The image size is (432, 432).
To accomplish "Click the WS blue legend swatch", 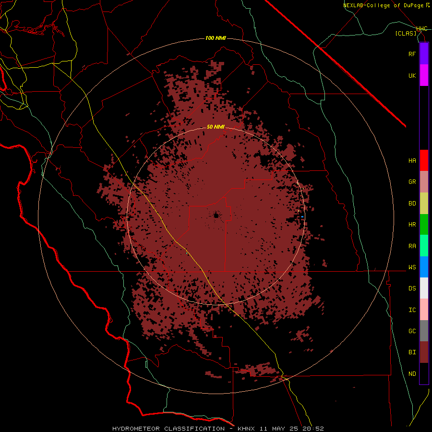I will click(424, 267).
